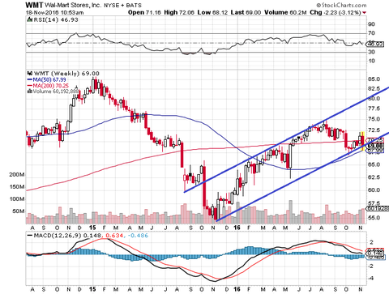Open the StockCharts.com attribution link
The image size is (389, 294).
pos(341,5)
